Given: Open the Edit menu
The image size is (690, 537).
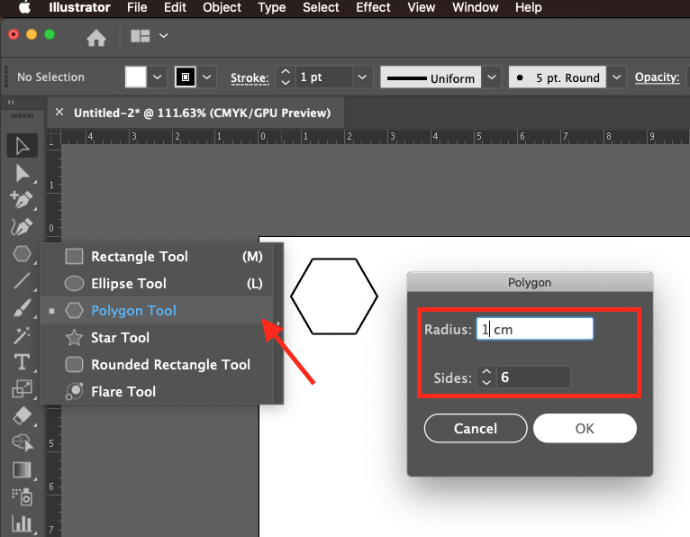Looking at the screenshot, I should [x=175, y=7].
